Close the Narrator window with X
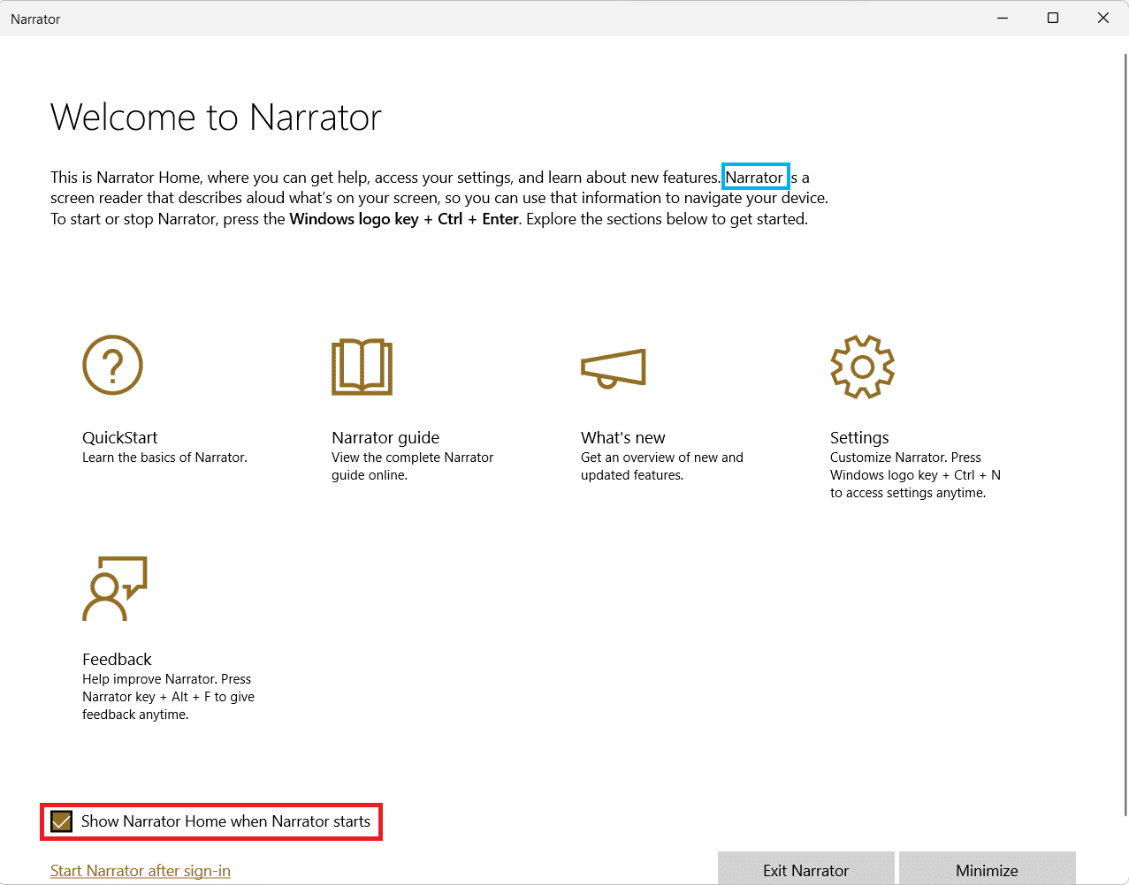Image resolution: width=1129 pixels, height=885 pixels. point(1102,19)
